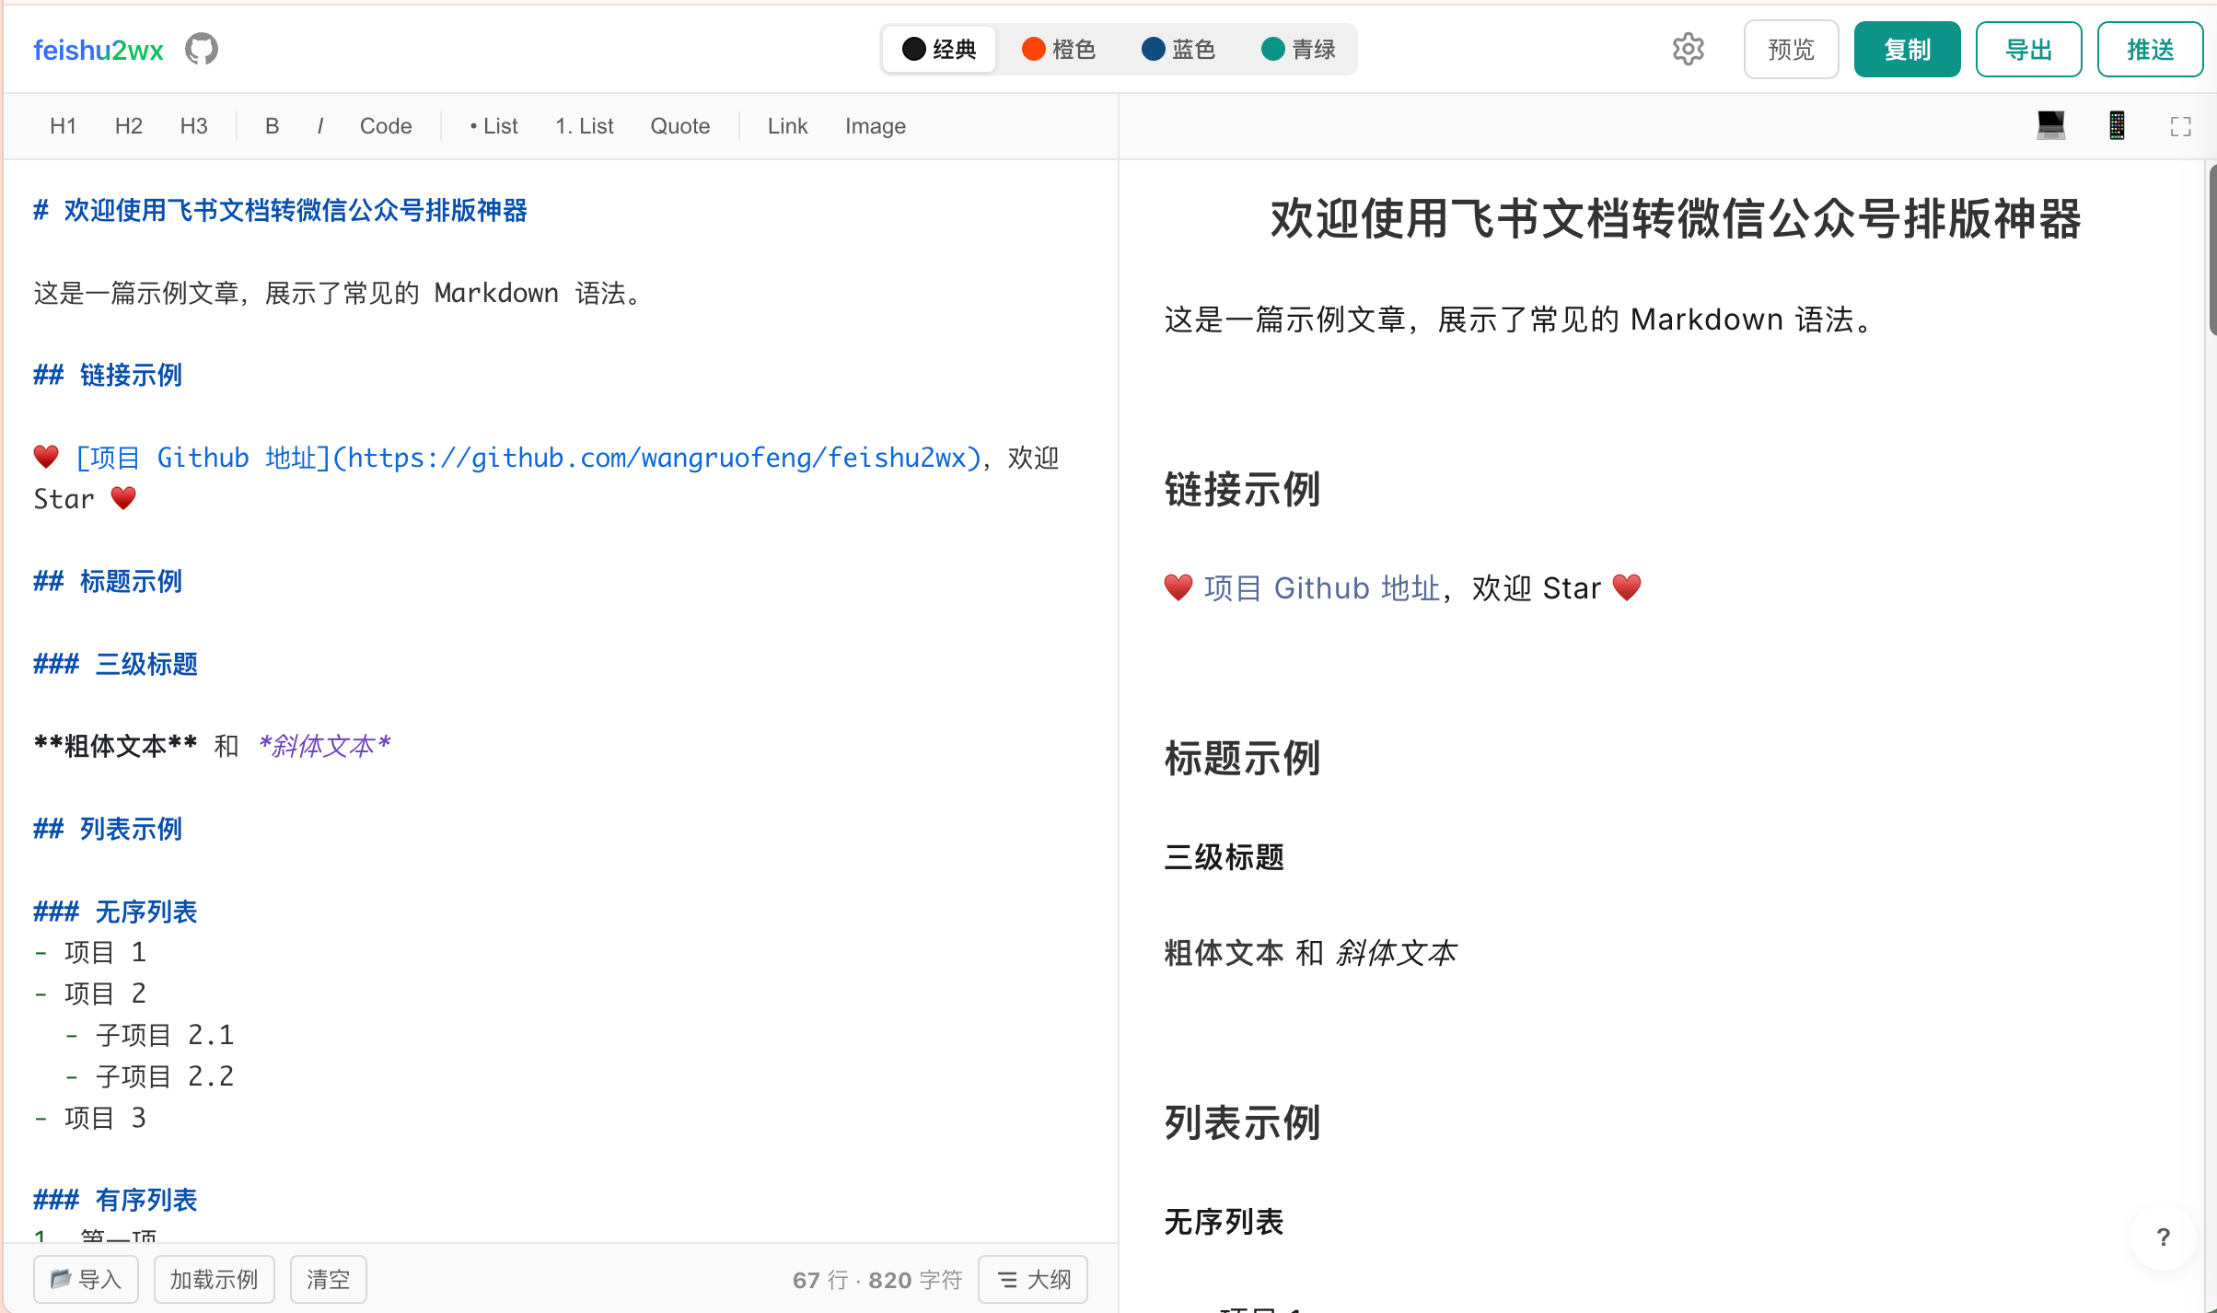The image size is (2217, 1313).
Task: Select the 蓝色 blue theme
Action: (1178, 49)
